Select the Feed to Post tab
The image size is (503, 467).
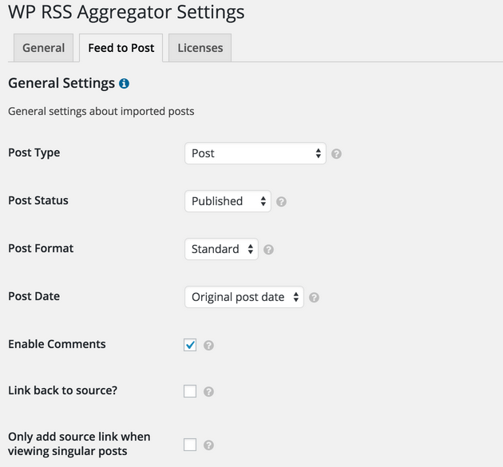[121, 48]
